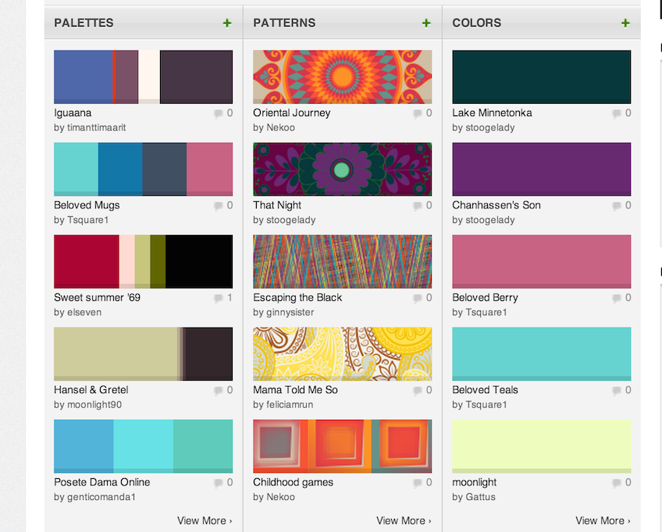Click the Chanhassen's Son purple swatch
The image size is (662, 532).
point(541,168)
